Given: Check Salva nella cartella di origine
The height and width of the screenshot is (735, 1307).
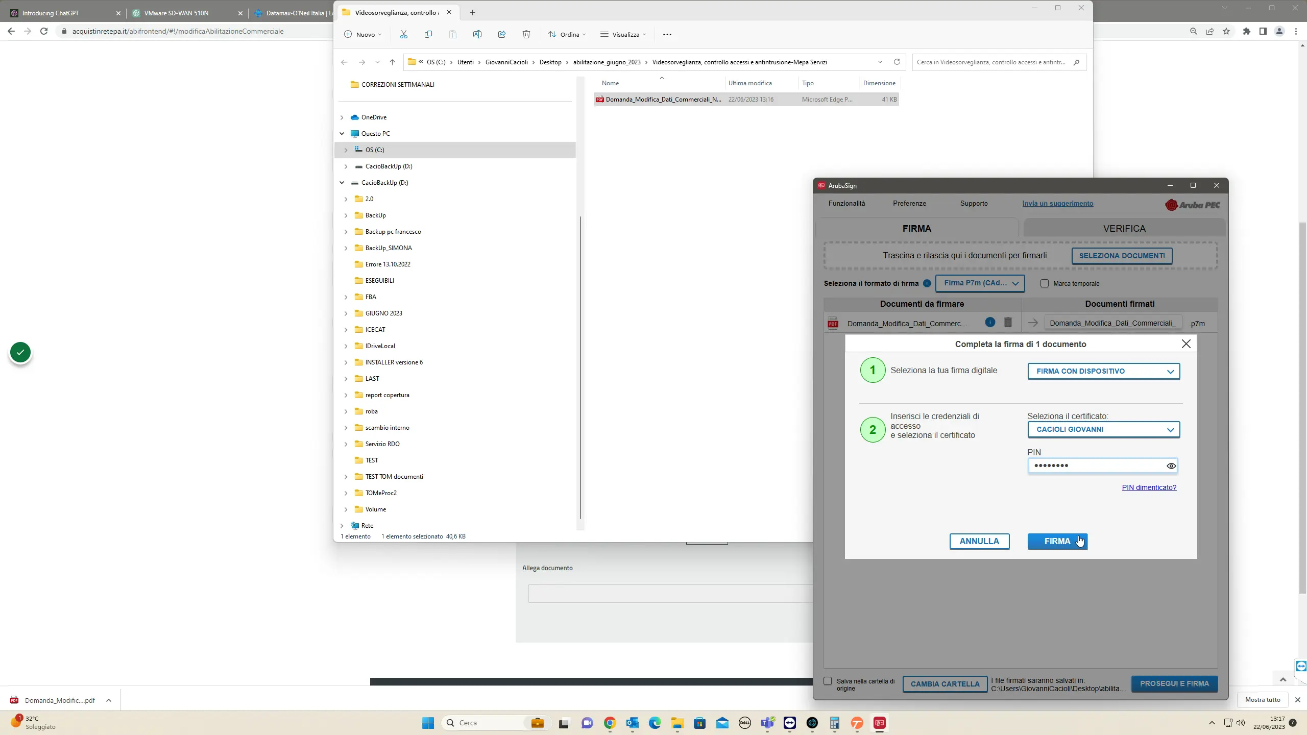Looking at the screenshot, I should pyautogui.click(x=828, y=681).
